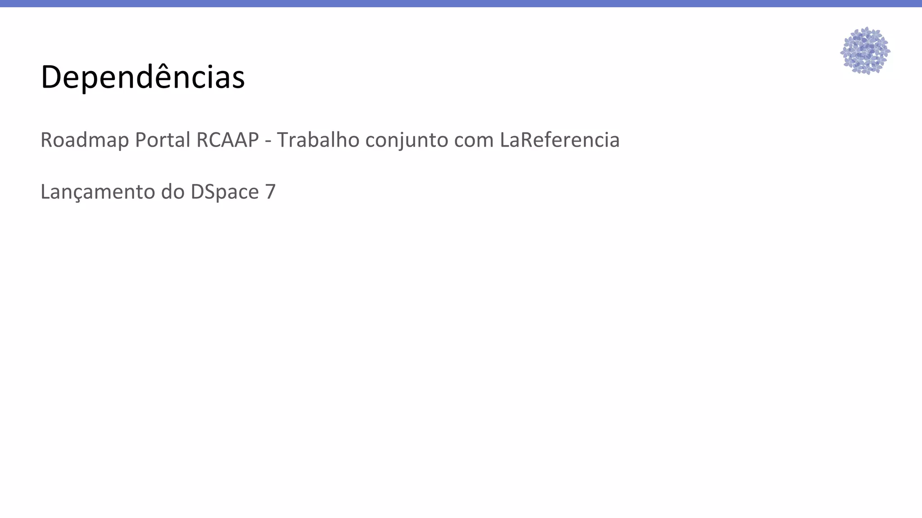Image resolution: width=922 pixels, height=518 pixels.
Task: Click the letter D starting Dependências
Action: click(51, 78)
